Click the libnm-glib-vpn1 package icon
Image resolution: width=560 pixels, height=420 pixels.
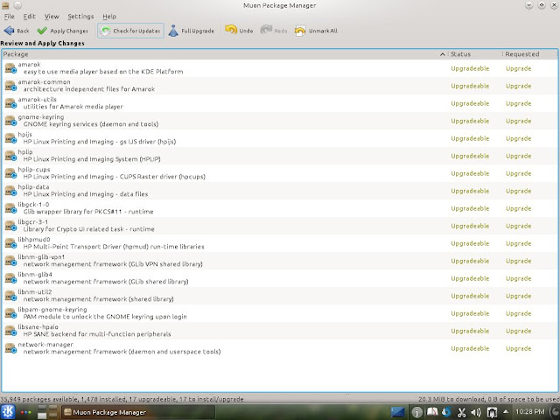click(x=10, y=261)
